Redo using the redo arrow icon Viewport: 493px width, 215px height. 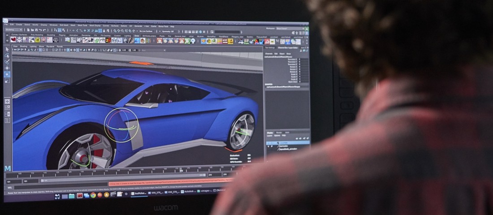click(x=45, y=30)
